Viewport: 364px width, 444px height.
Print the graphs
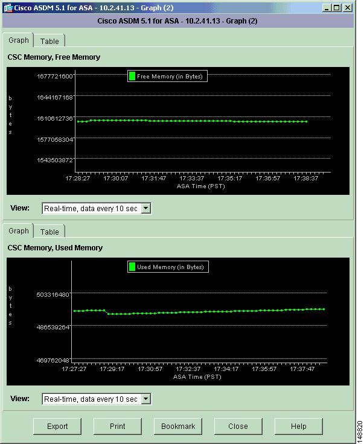[118, 426]
